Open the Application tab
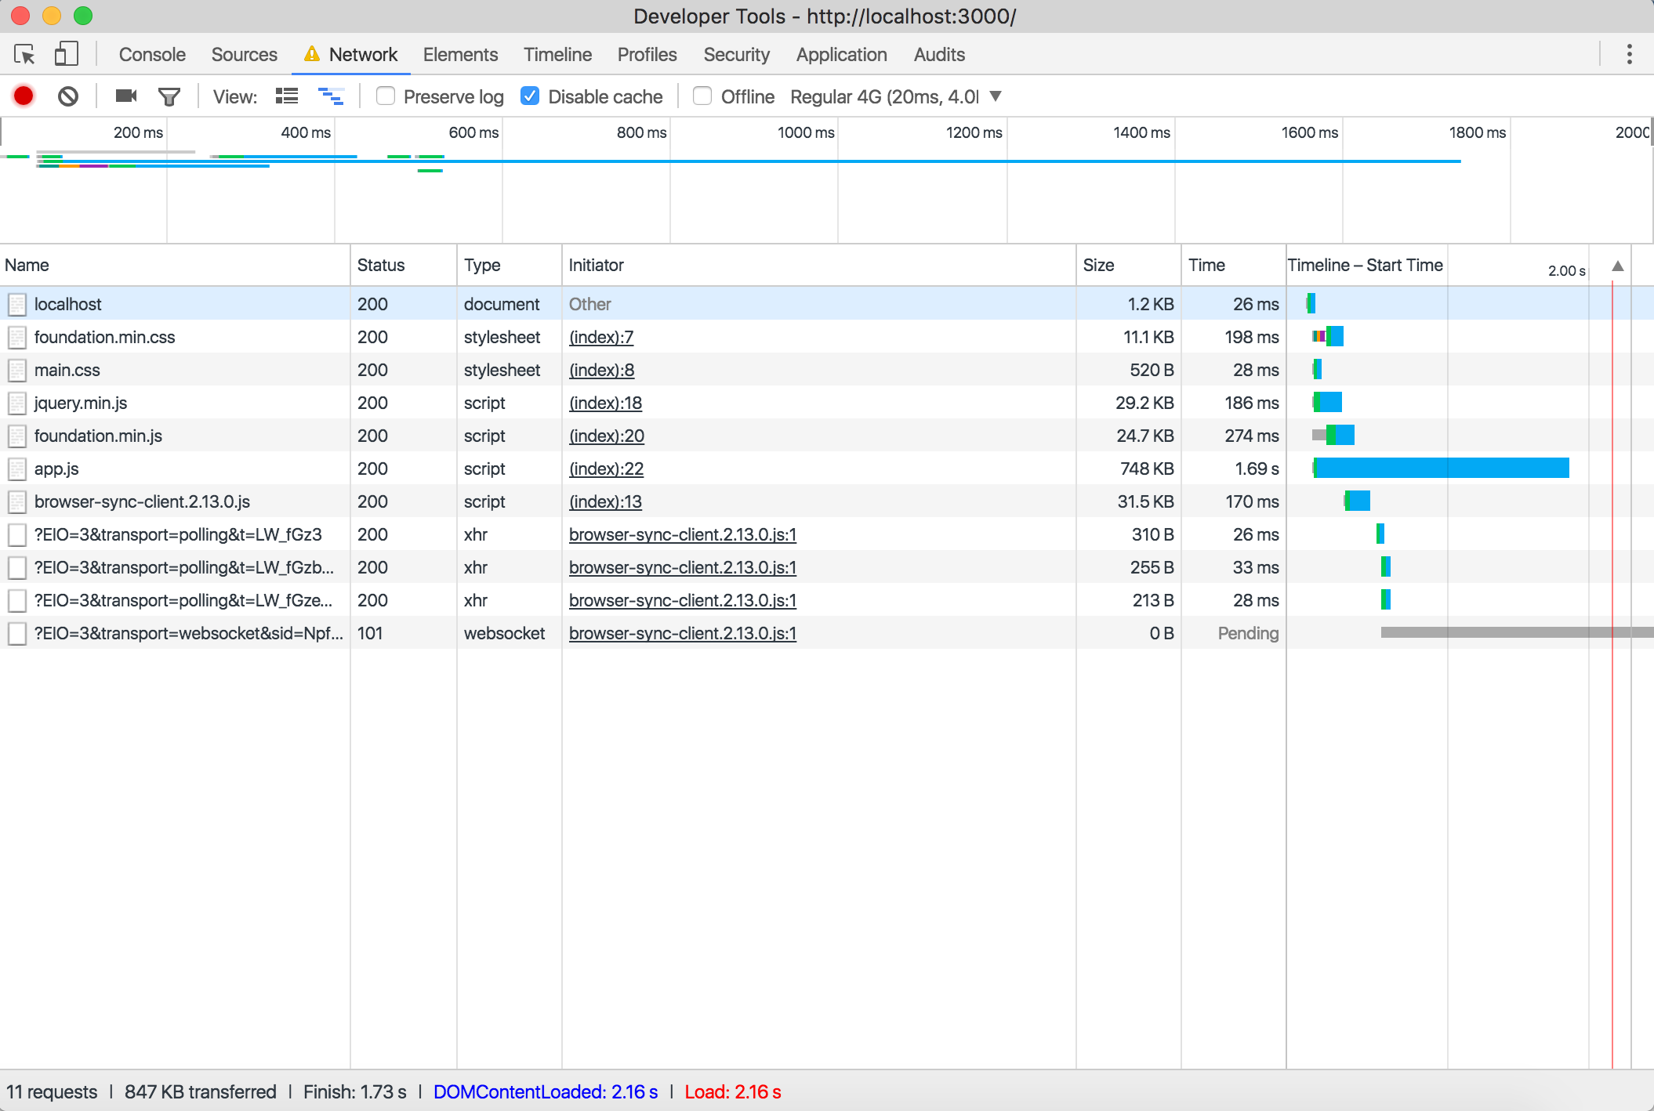Screen dimensions: 1654x1111 pyautogui.click(x=841, y=54)
